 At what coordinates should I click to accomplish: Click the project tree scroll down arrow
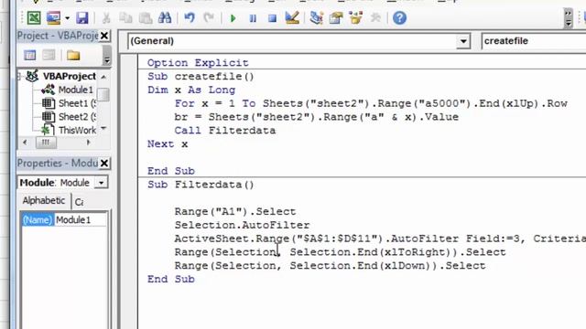pyautogui.click(x=103, y=129)
